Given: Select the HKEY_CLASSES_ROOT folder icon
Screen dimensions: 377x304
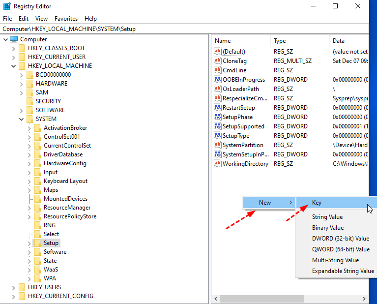Looking at the screenshot, I should (22, 48).
